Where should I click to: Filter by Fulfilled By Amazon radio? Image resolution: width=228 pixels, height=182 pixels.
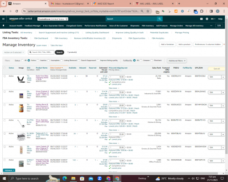(141, 61)
